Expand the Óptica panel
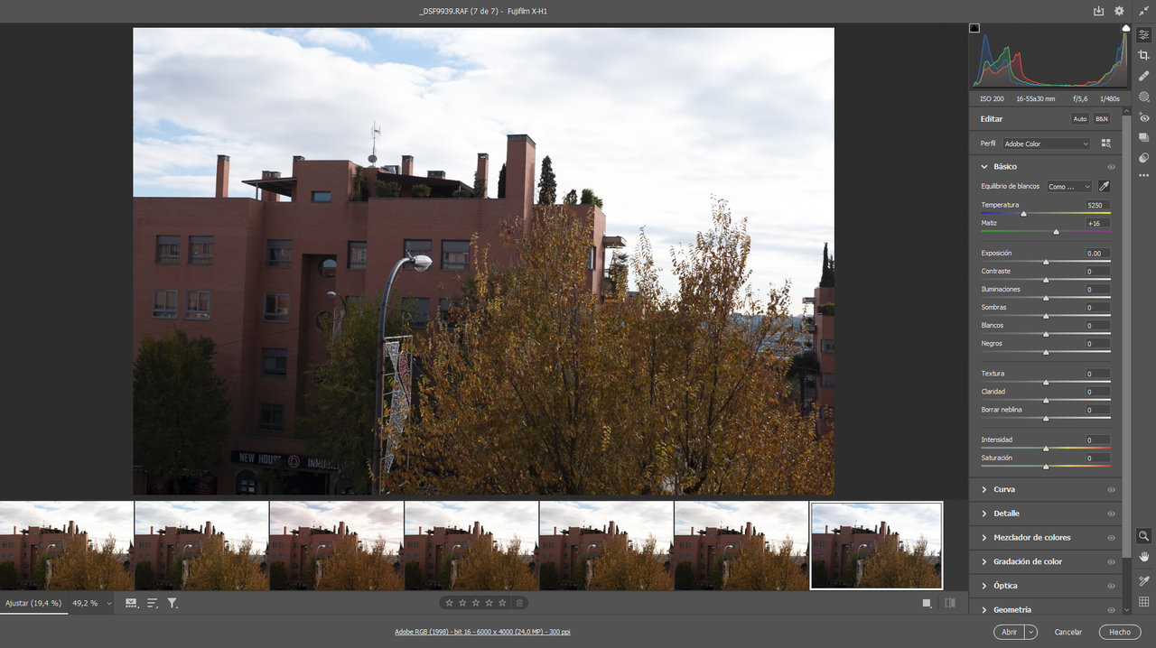This screenshot has height=648, width=1156. point(984,586)
